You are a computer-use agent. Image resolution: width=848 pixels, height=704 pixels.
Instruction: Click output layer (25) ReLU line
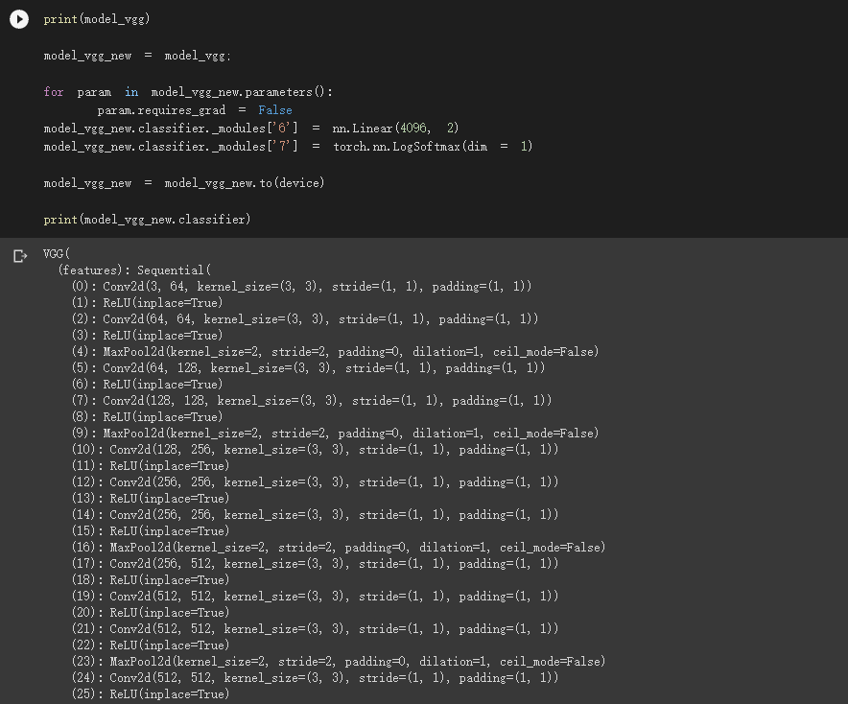pyautogui.click(x=151, y=694)
